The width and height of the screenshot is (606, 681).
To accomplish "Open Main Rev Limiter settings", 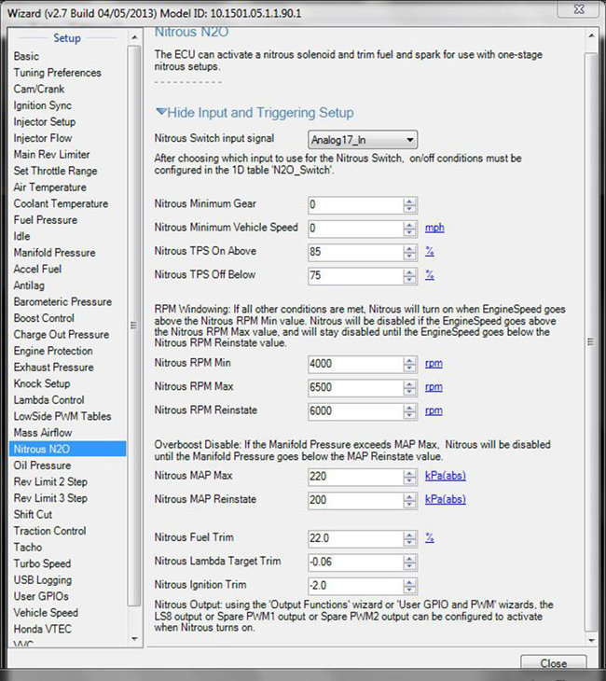I will click(51, 155).
